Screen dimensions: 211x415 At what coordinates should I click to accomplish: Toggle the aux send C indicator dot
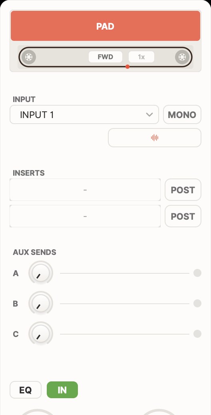point(197,334)
